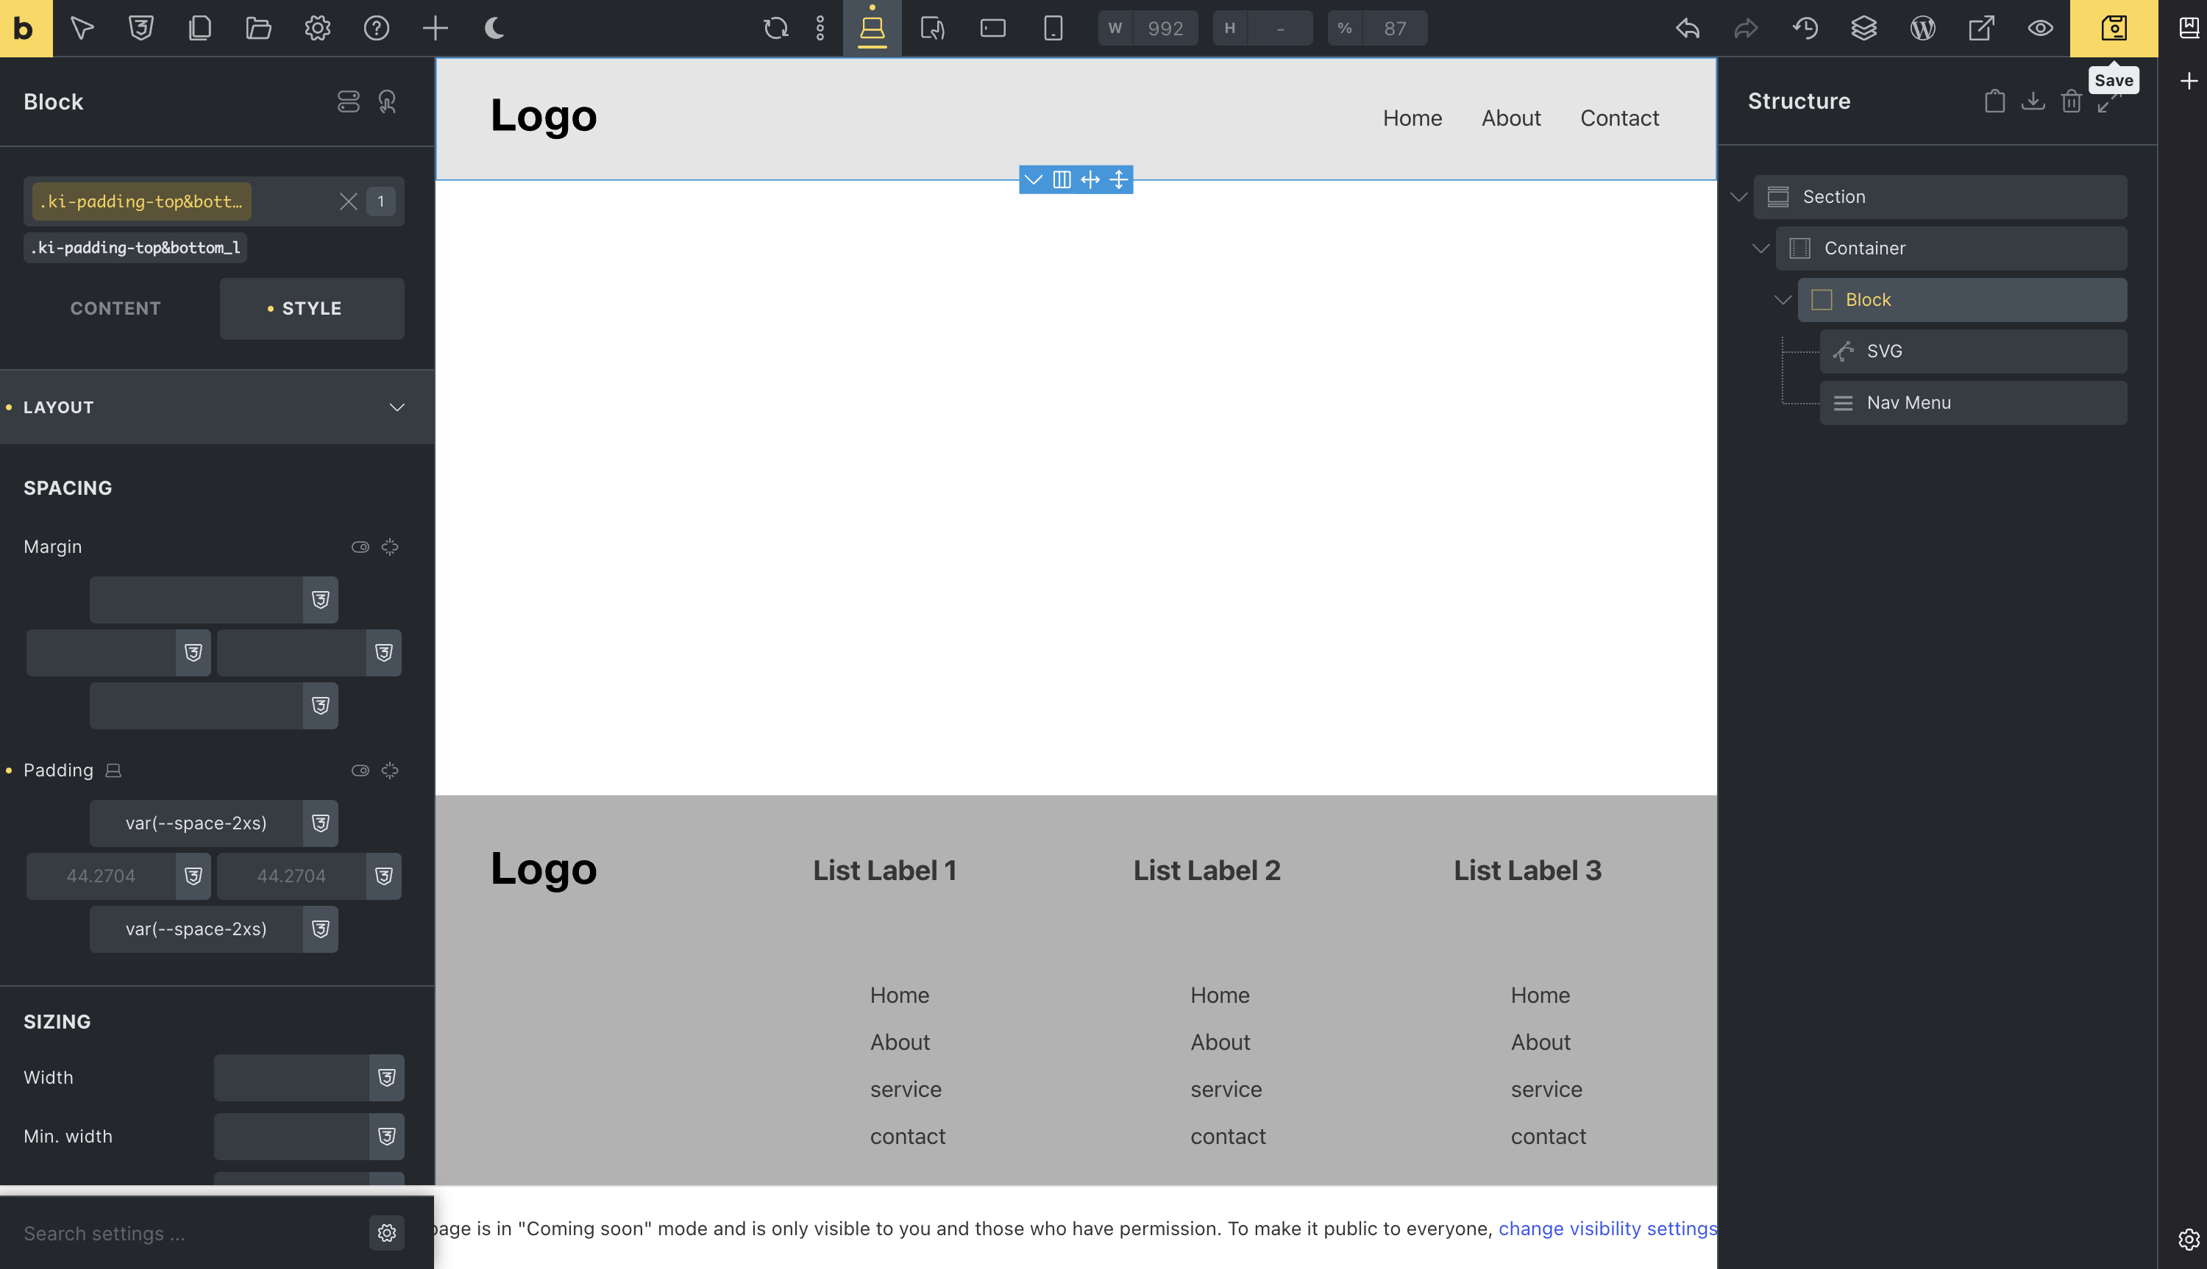Click the WordPress dashboard icon
The height and width of the screenshot is (1269, 2207).
(1922, 28)
